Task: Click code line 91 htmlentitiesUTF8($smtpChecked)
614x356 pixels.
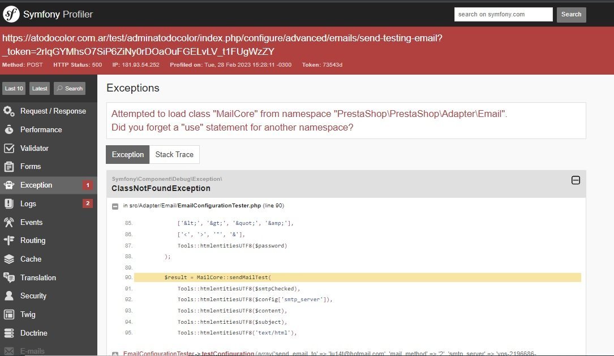Action: pyautogui.click(x=239, y=289)
